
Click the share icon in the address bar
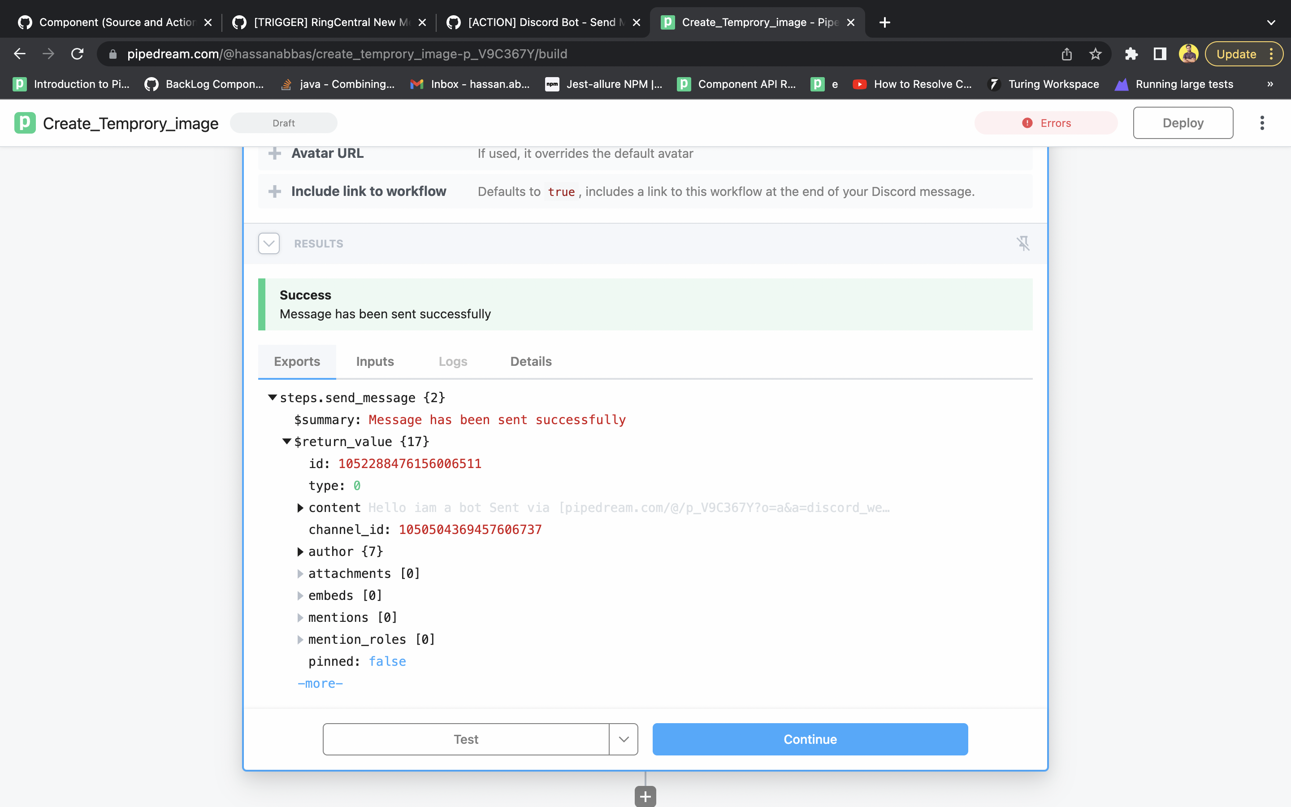[x=1066, y=53]
